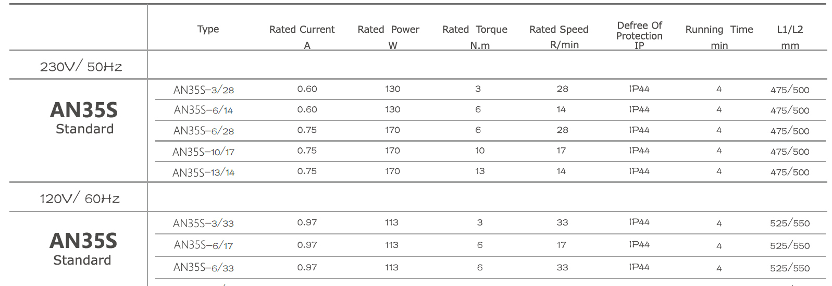Select the AN35S-13/14 type entry
This screenshot has height=286, width=832.
click(x=204, y=172)
